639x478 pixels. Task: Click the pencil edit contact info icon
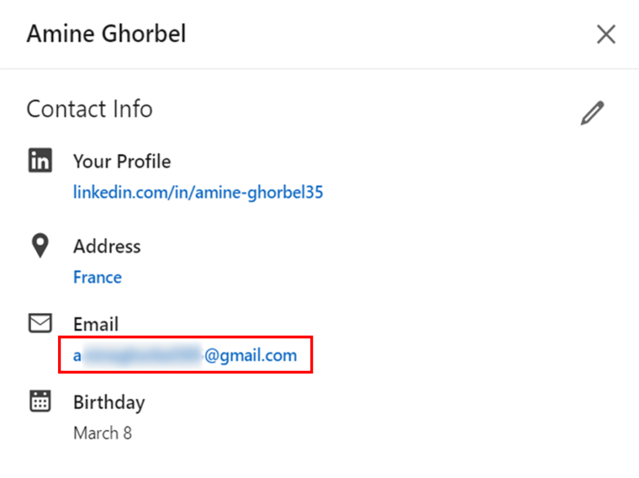pyautogui.click(x=592, y=113)
